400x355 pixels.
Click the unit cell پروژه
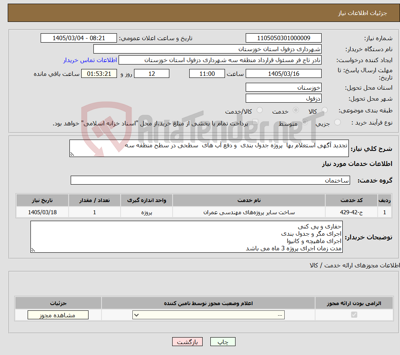147,212
